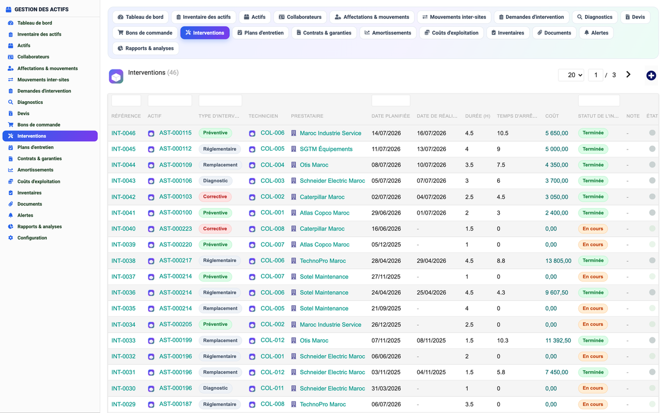Toggle the État indicator for INT-0033
Image resolution: width=668 pixels, height=413 pixels.
click(x=652, y=340)
